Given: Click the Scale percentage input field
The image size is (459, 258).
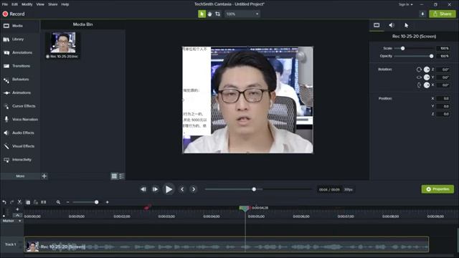Looking at the screenshot, I should 443,48.
